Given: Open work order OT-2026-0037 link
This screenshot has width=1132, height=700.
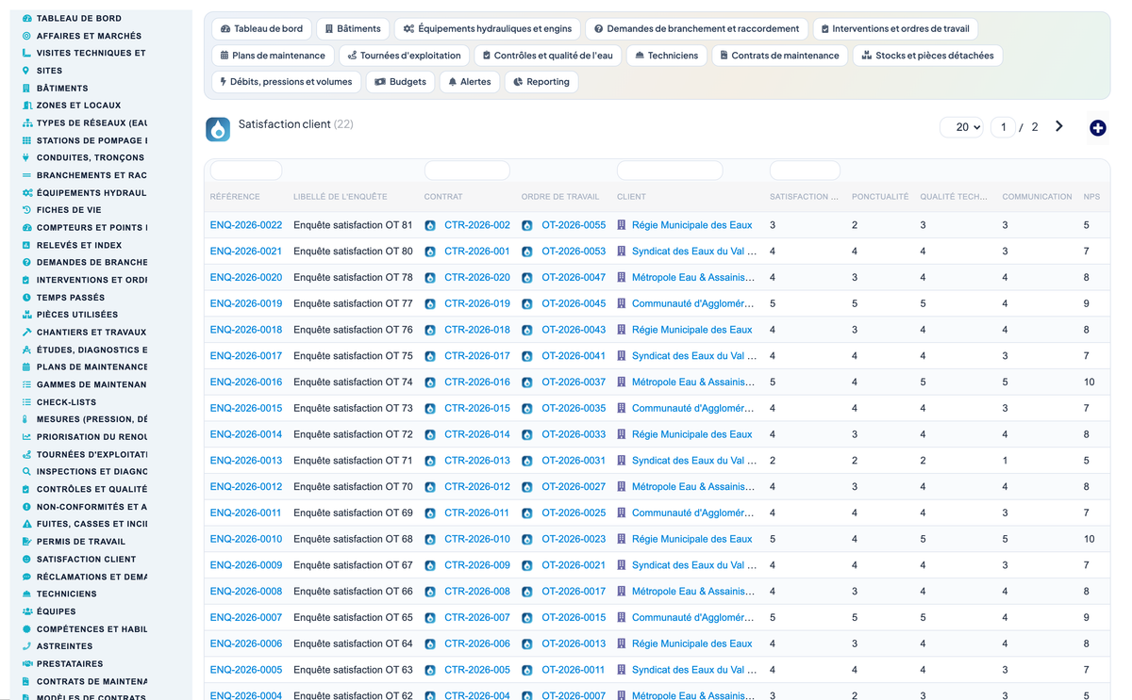Looking at the screenshot, I should tap(574, 383).
